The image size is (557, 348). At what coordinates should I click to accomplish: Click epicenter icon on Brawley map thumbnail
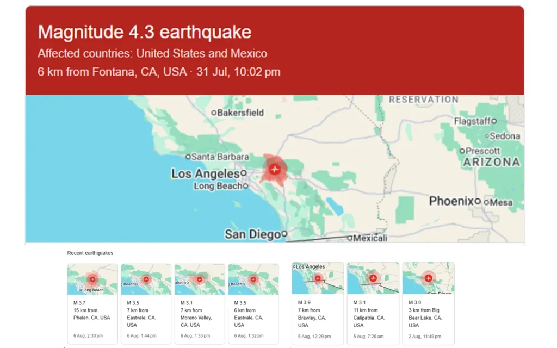click(x=318, y=278)
